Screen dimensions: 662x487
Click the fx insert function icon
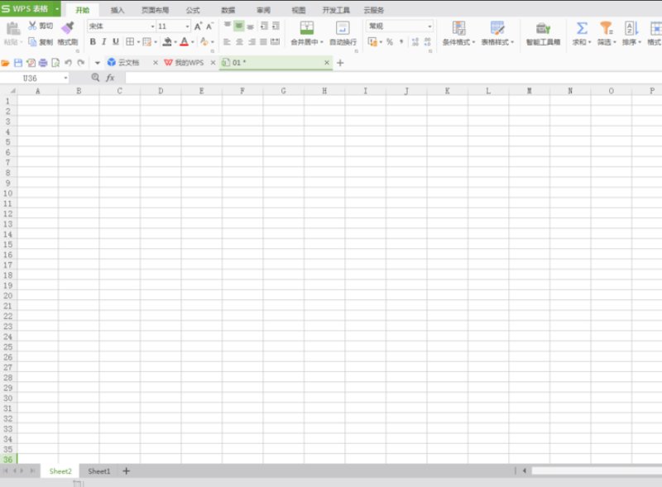click(110, 78)
